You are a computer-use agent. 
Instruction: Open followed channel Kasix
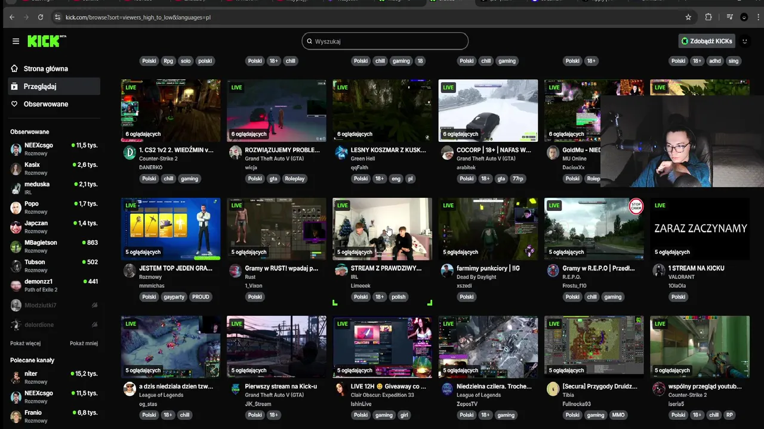pyautogui.click(x=54, y=169)
